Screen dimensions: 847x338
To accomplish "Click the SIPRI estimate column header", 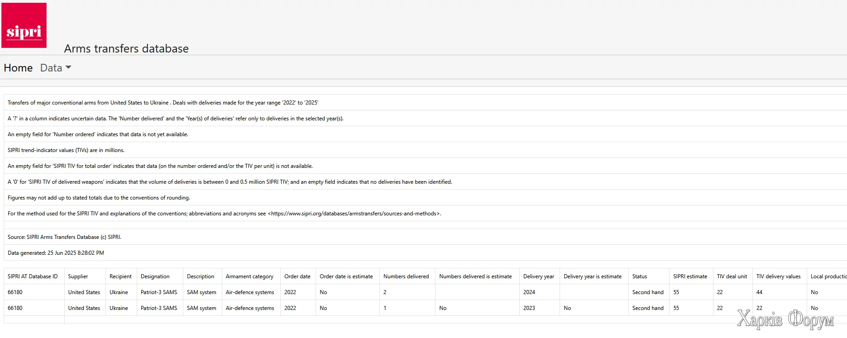I will click(690, 276).
